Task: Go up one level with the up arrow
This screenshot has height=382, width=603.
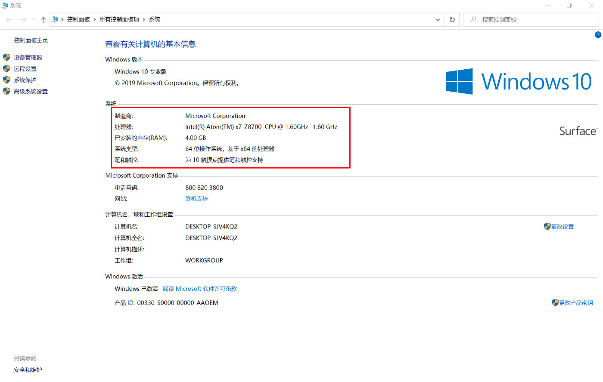Action: [44, 20]
